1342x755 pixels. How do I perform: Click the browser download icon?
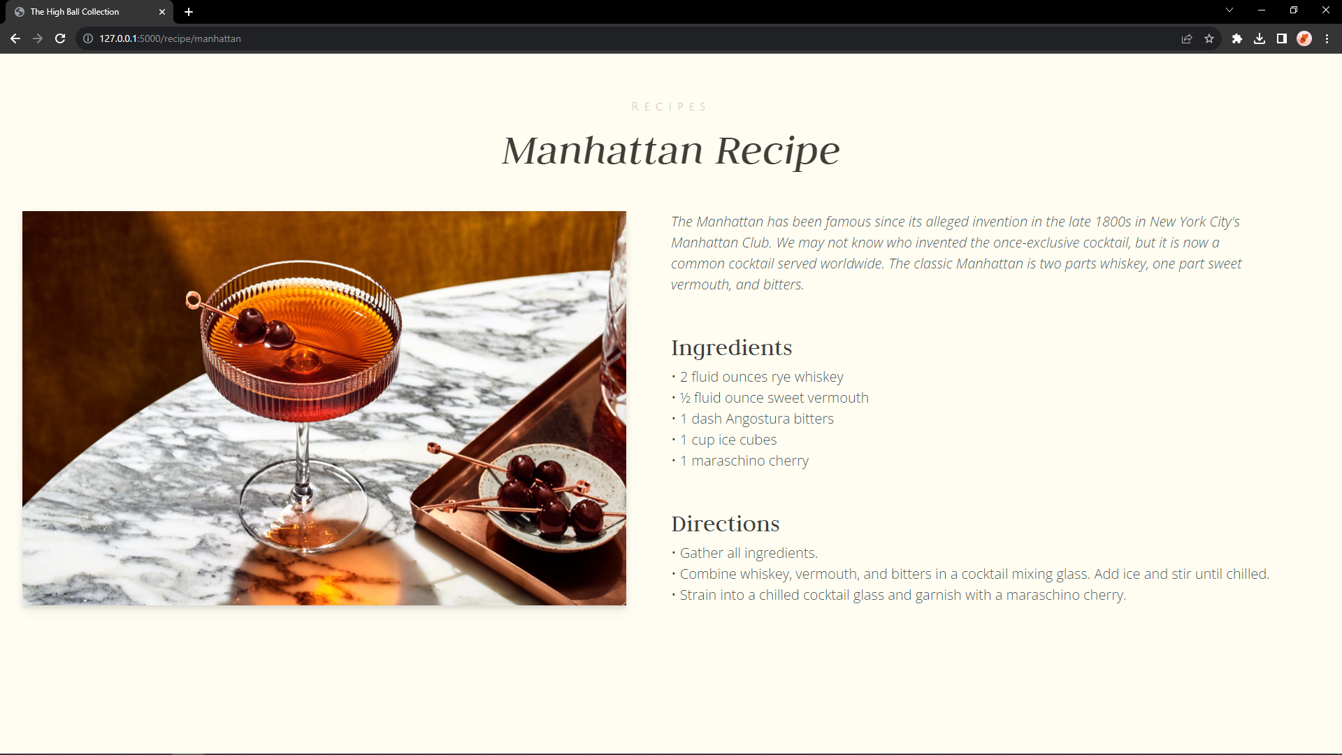point(1259,38)
